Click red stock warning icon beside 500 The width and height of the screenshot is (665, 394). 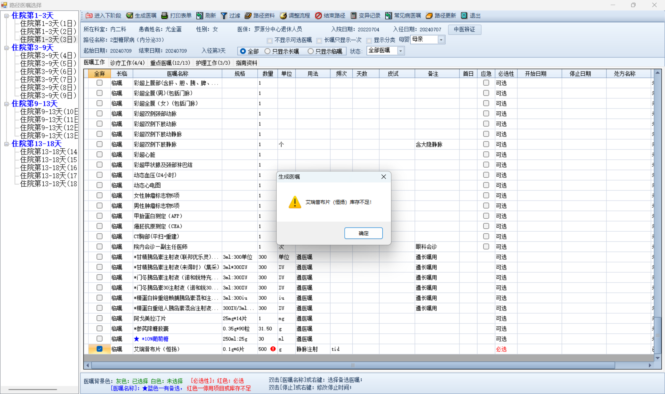(273, 349)
